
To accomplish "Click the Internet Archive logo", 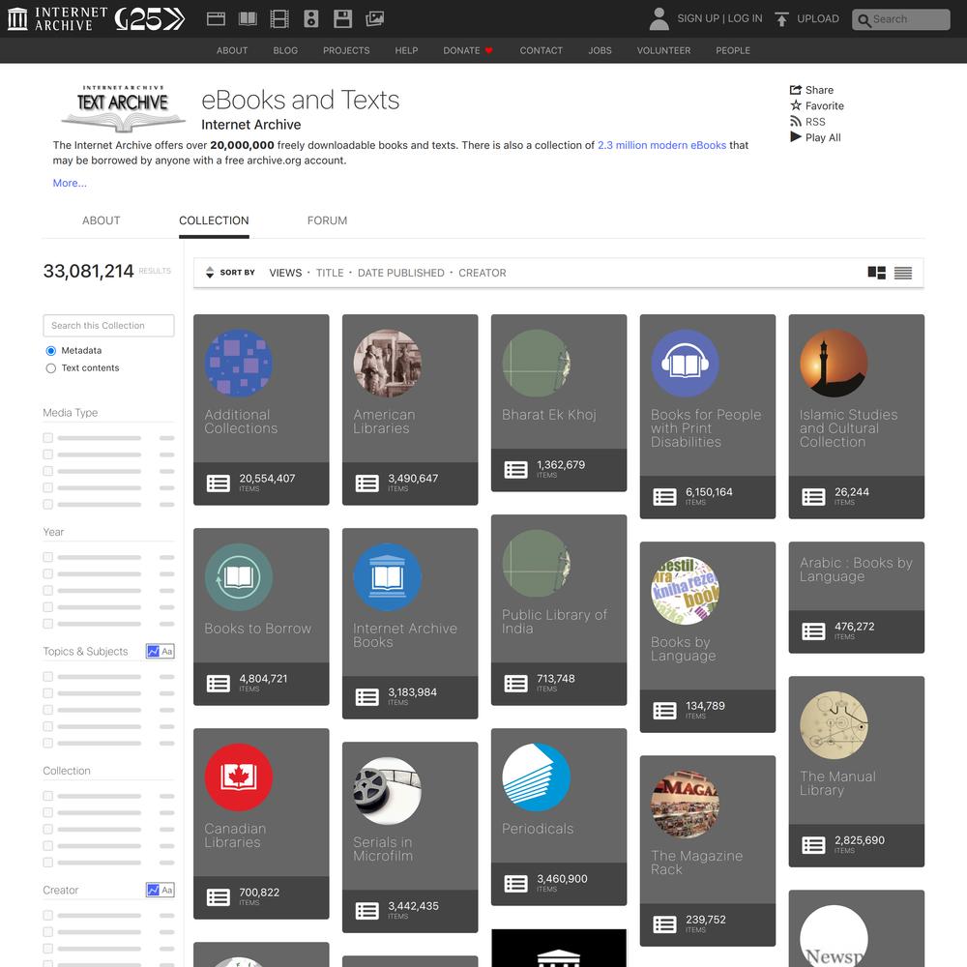I will pos(57,19).
